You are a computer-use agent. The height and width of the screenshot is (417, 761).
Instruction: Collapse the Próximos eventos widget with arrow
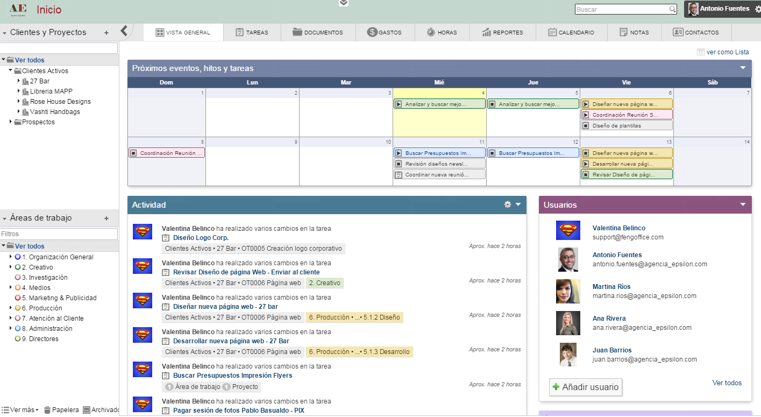pos(743,68)
